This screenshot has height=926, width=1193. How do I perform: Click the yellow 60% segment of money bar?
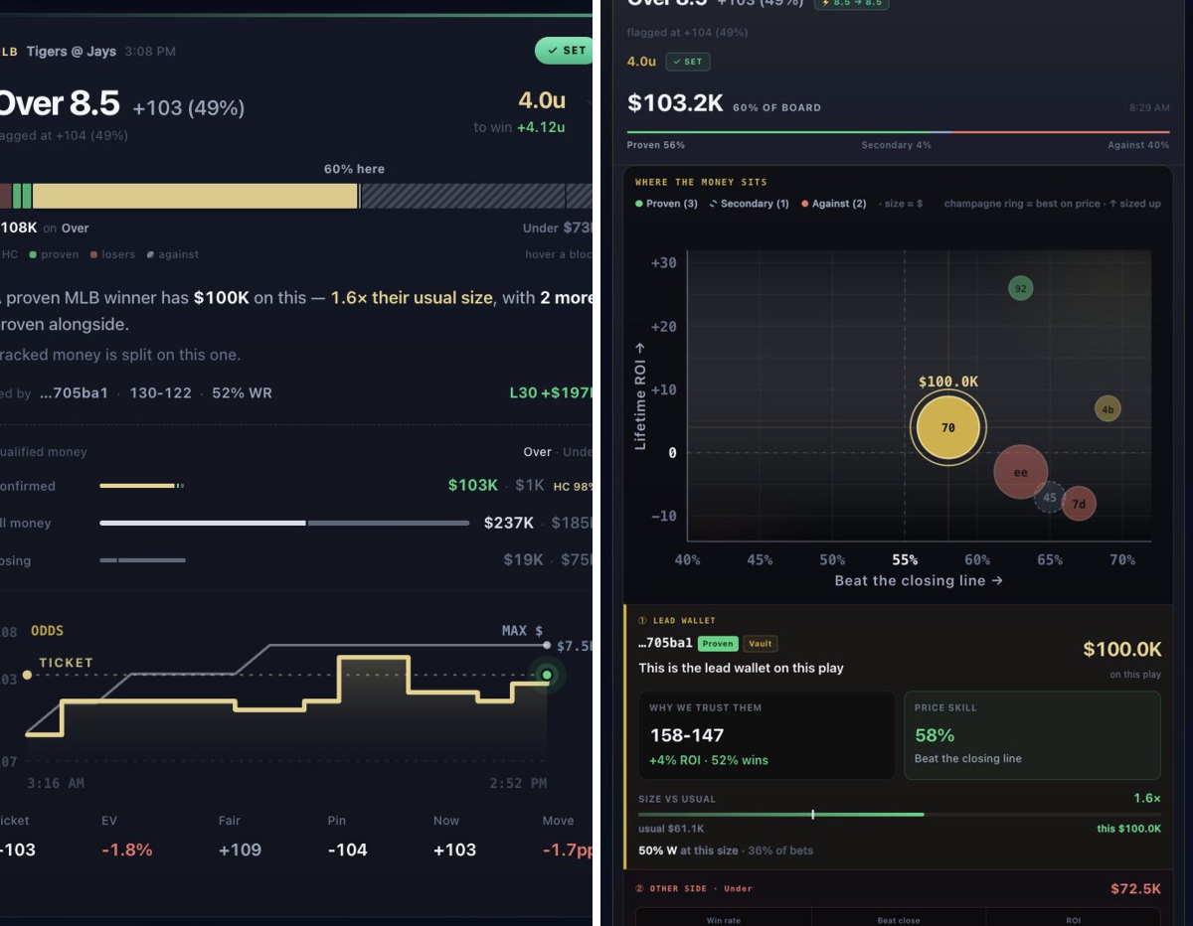point(195,196)
